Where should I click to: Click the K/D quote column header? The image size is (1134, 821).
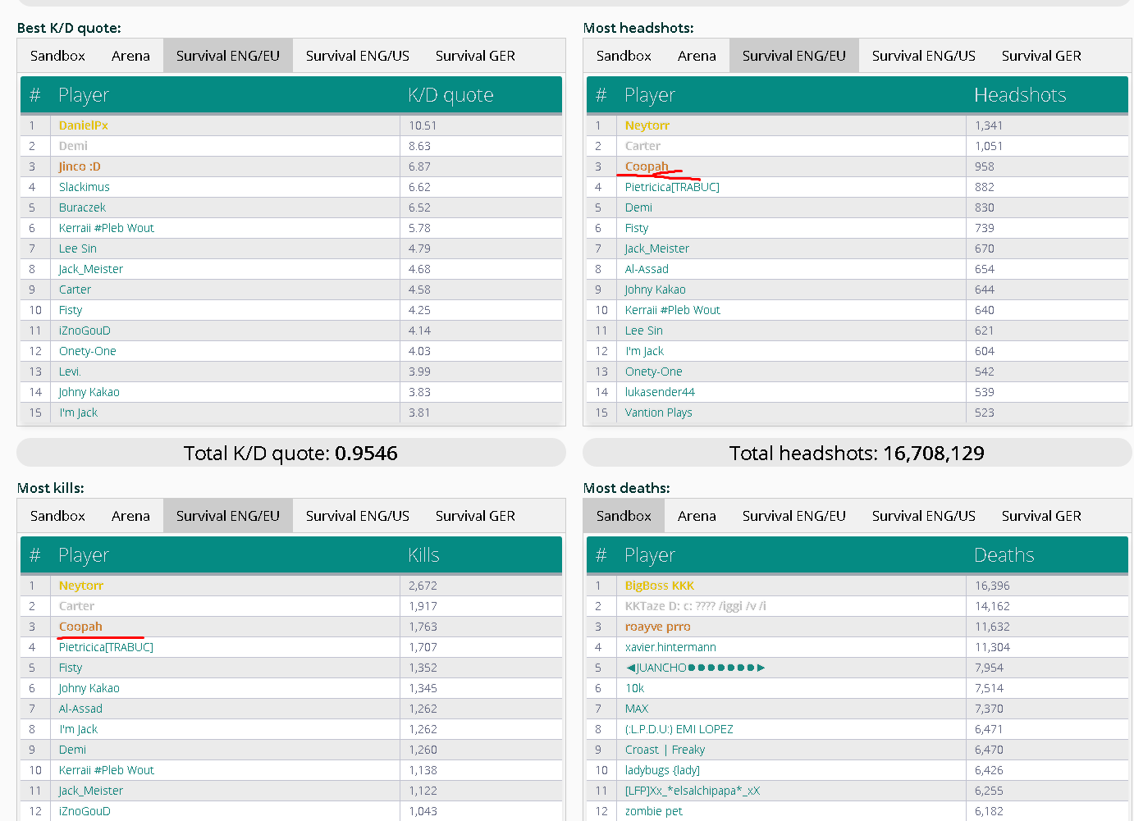(450, 95)
